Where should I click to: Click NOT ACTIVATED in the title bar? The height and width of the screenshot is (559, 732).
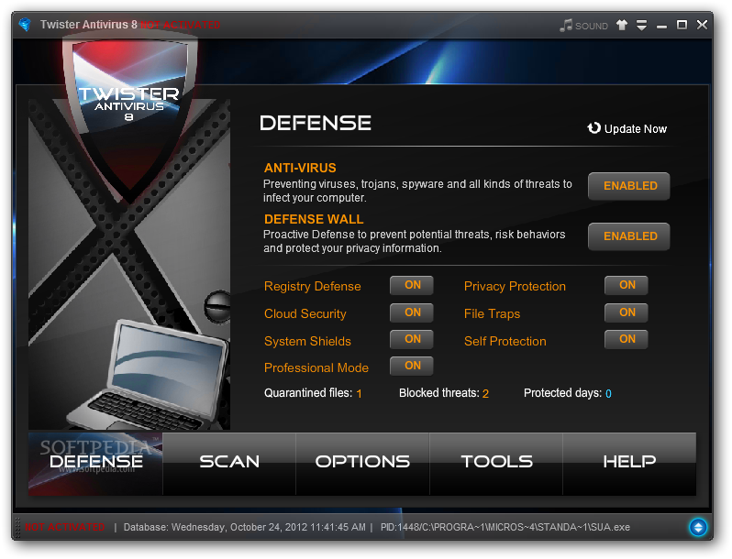click(180, 25)
